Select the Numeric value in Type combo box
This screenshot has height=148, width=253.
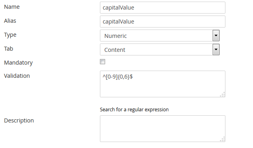[116, 36]
